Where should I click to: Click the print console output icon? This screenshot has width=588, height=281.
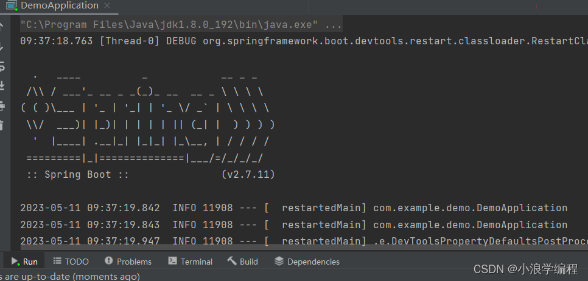(x=1, y=106)
